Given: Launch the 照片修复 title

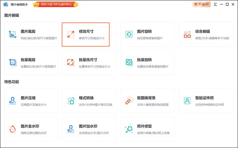Looking at the screenshot, I should tap(144, 126).
